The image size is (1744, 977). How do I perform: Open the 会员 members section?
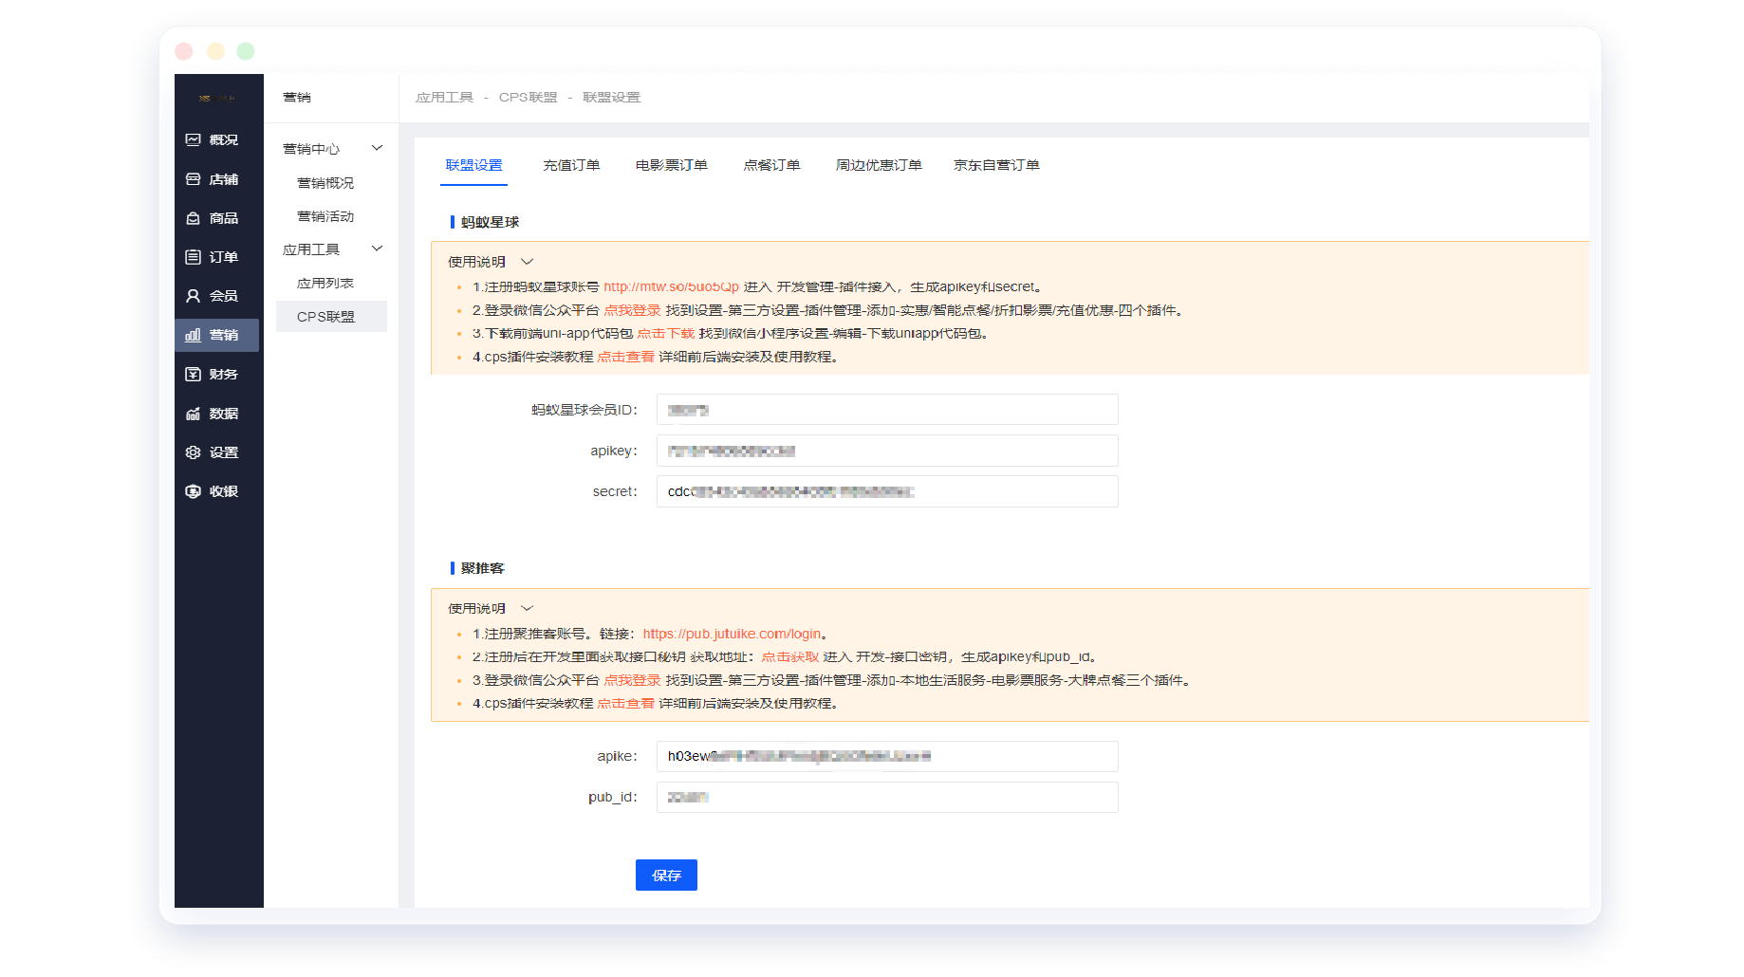pos(217,295)
